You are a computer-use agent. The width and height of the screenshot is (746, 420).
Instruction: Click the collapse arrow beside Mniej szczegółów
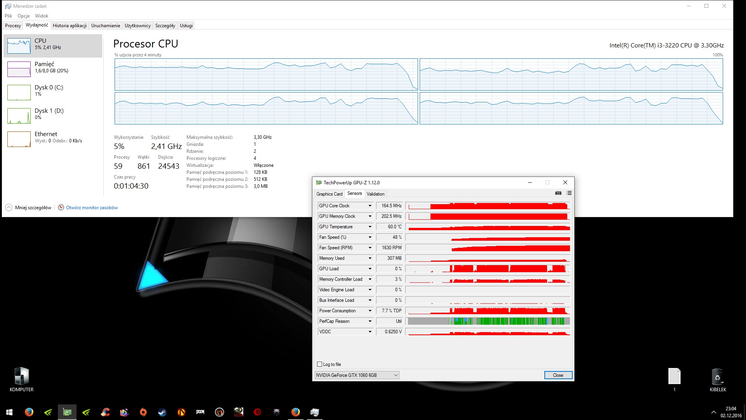click(9, 208)
